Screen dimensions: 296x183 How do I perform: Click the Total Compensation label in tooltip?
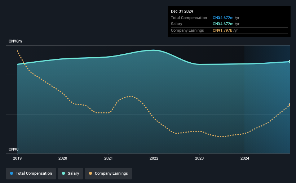click(x=189, y=18)
